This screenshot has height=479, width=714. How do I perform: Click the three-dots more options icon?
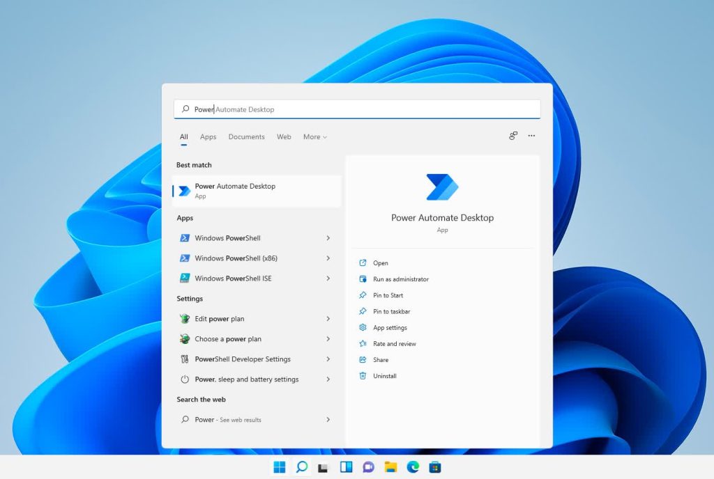tap(531, 136)
